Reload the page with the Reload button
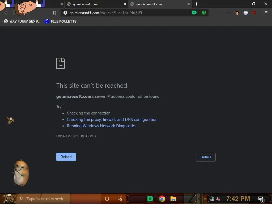Viewport: 272px width, 204px height. [x=66, y=157]
